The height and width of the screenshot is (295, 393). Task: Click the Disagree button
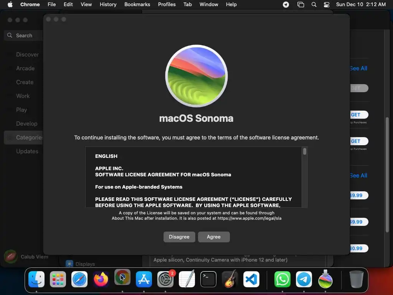(179, 237)
